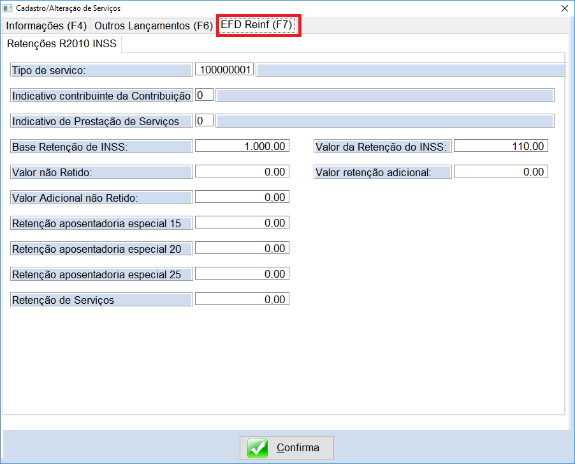Image resolution: width=575 pixels, height=464 pixels.
Task: Close the Cadastro/Alteração de Serviços window
Action: [x=564, y=8]
